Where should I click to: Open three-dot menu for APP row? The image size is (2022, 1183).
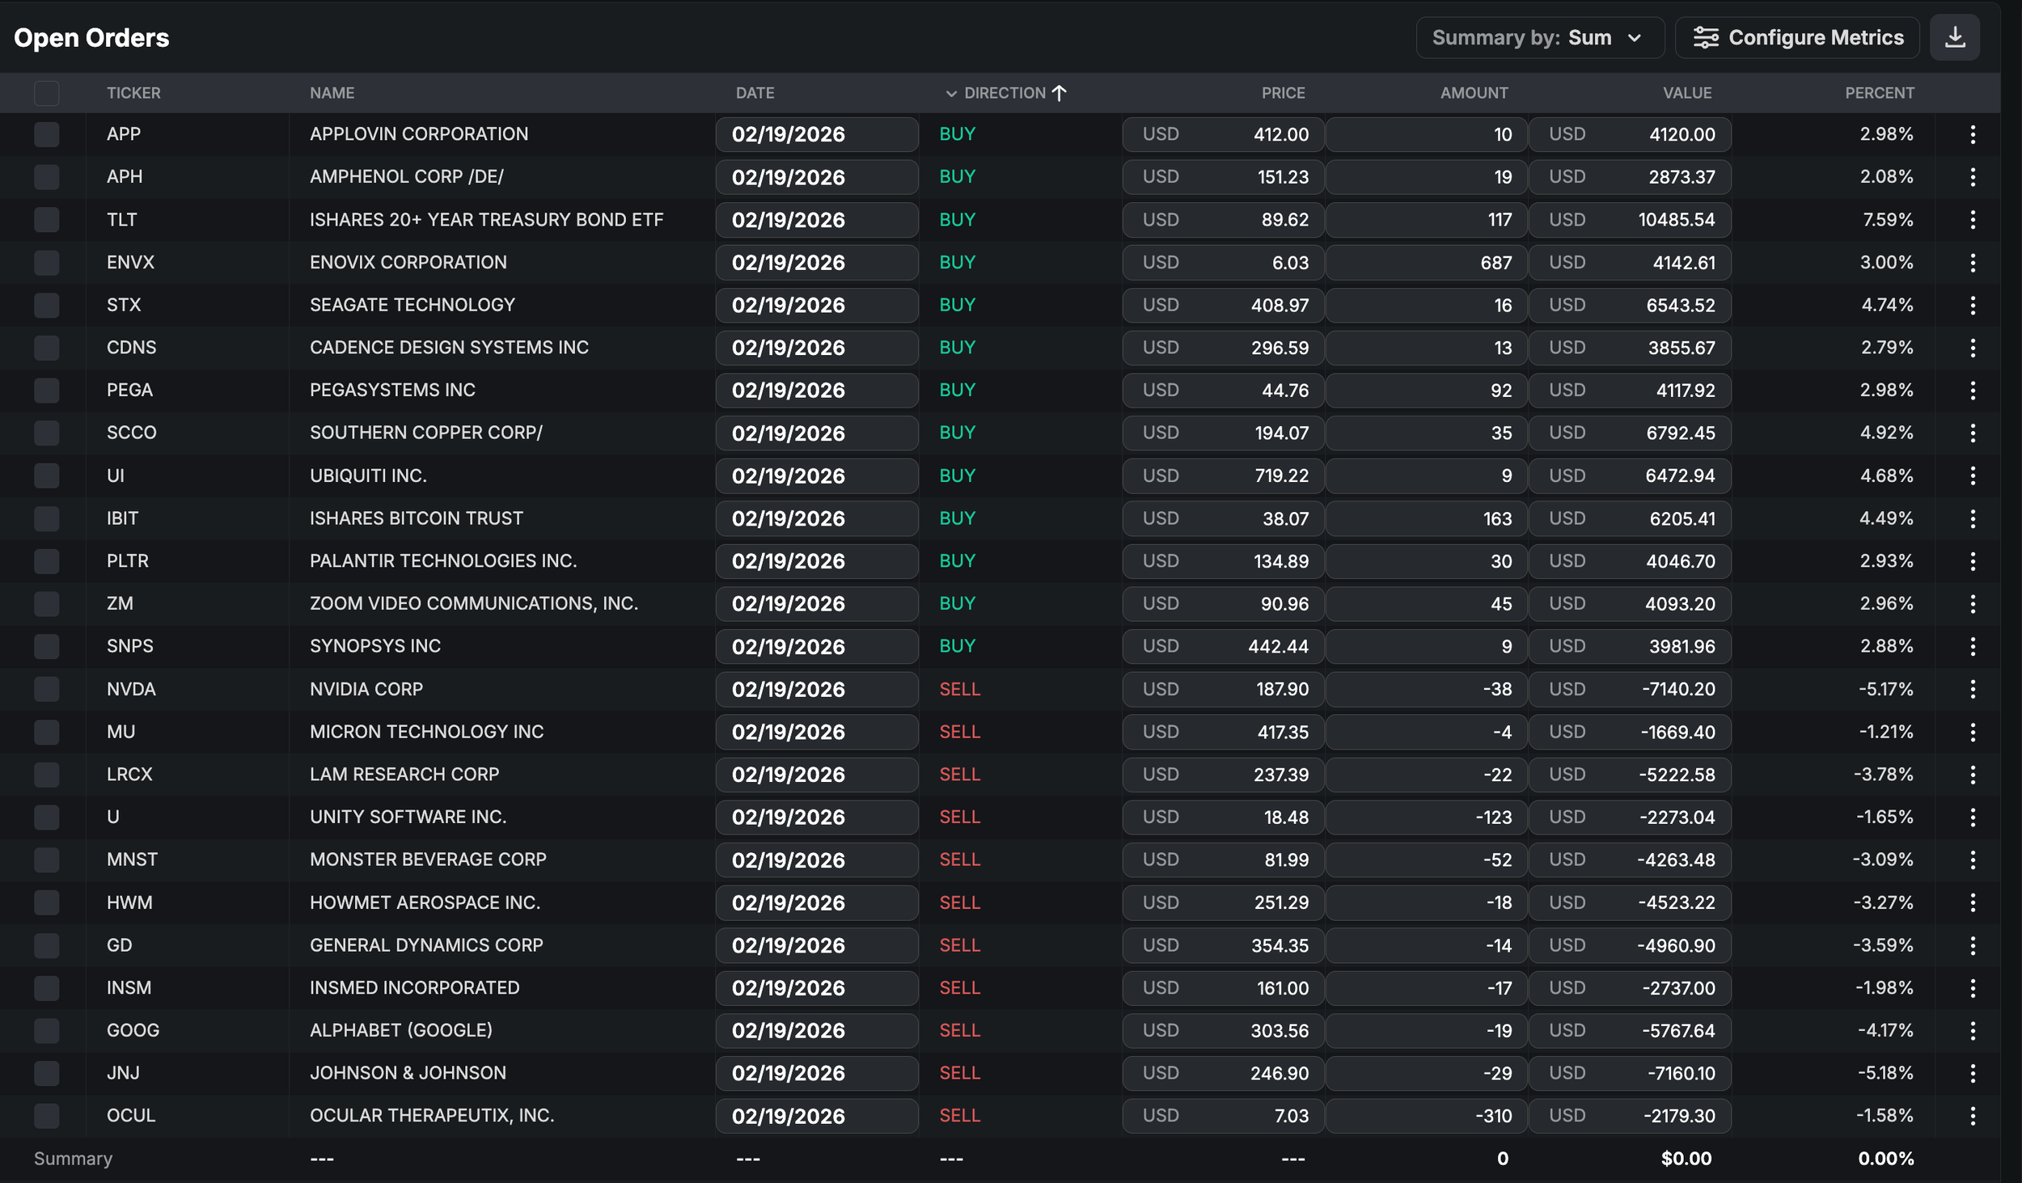pyautogui.click(x=1973, y=134)
